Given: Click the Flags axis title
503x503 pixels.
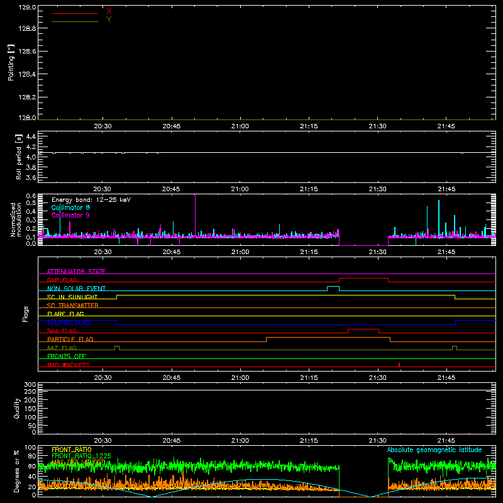Looking at the screenshot, I should click(x=25, y=314).
